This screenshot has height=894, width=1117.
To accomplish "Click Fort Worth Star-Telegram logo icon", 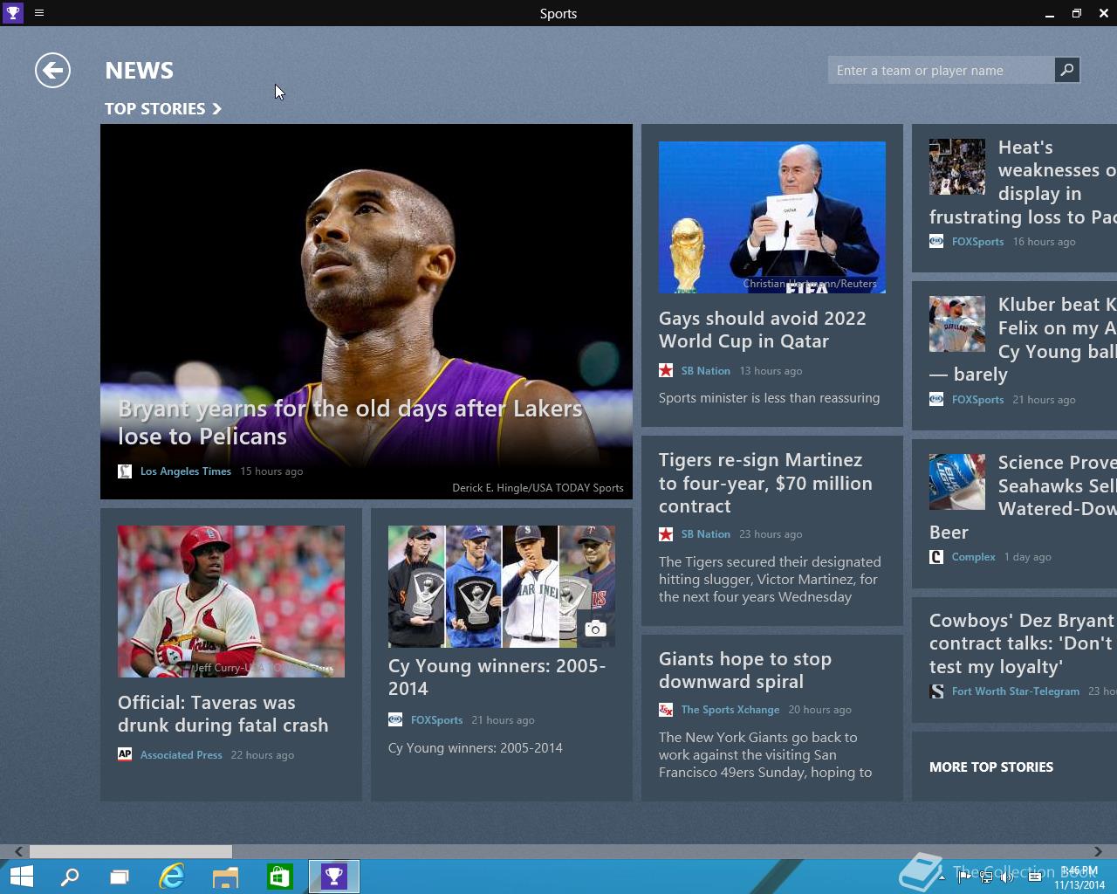I will [936, 691].
